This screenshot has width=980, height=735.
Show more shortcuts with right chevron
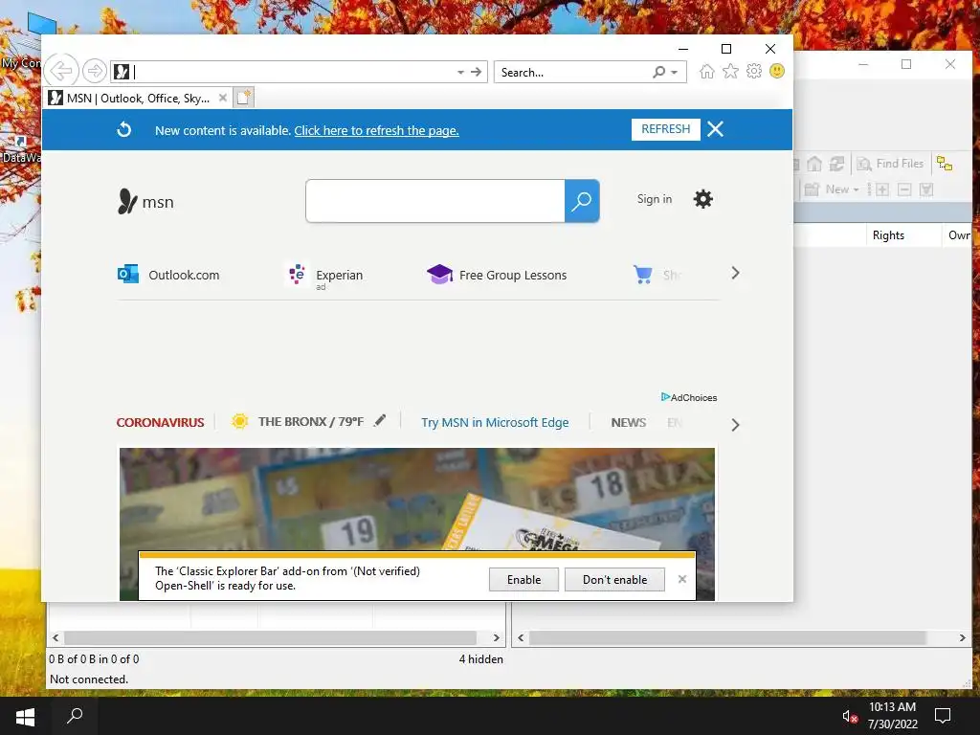pyautogui.click(x=736, y=273)
